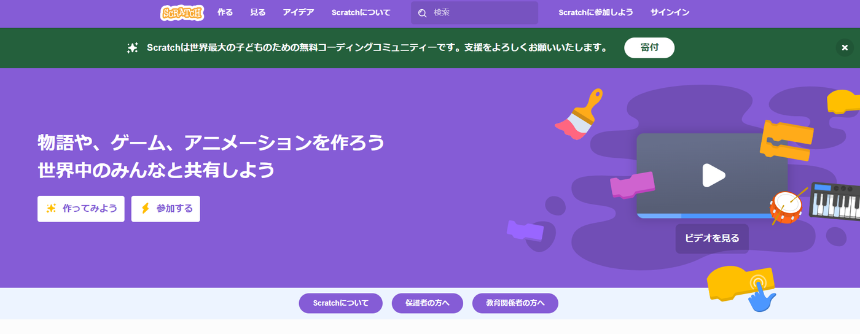Click the donation banner message text
Image resolution: width=860 pixels, height=334 pixels.
[377, 48]
